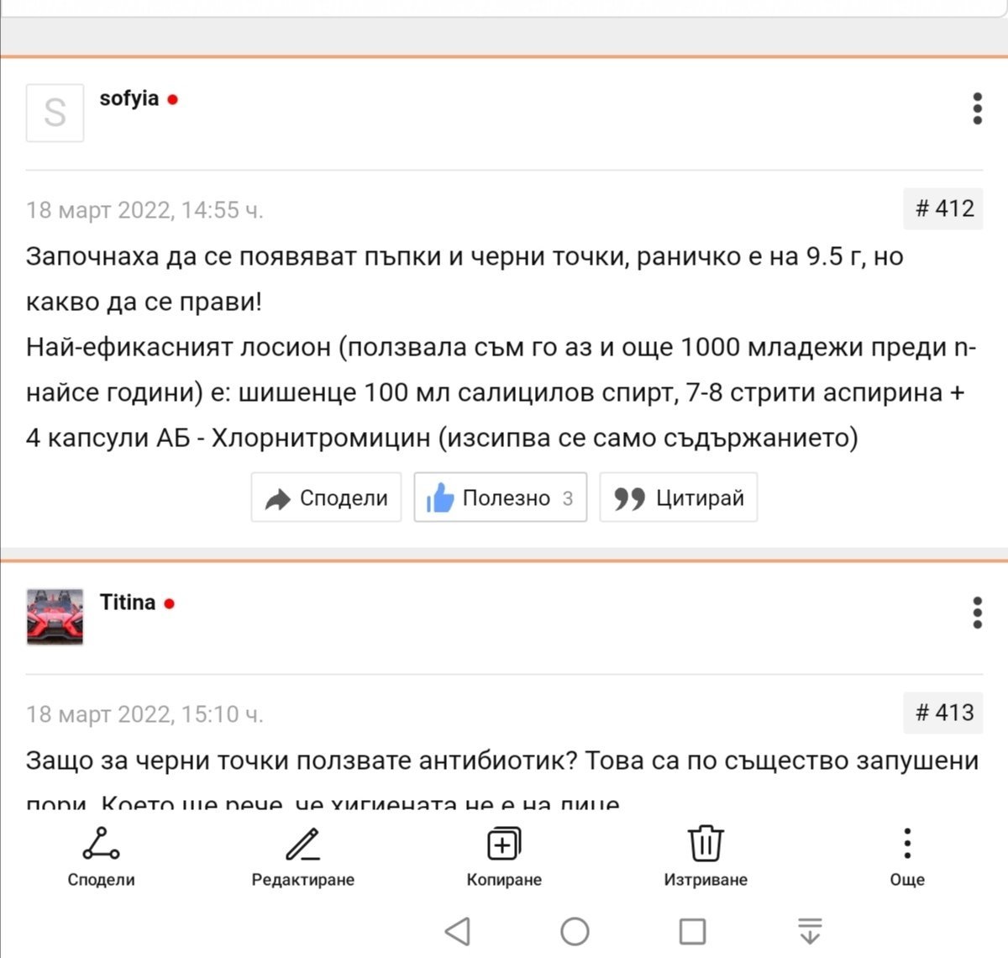The height and width of the screenshot is (958, 1008).
Task: Open post number # 413 permalink
Action: (x=944, y=713)
